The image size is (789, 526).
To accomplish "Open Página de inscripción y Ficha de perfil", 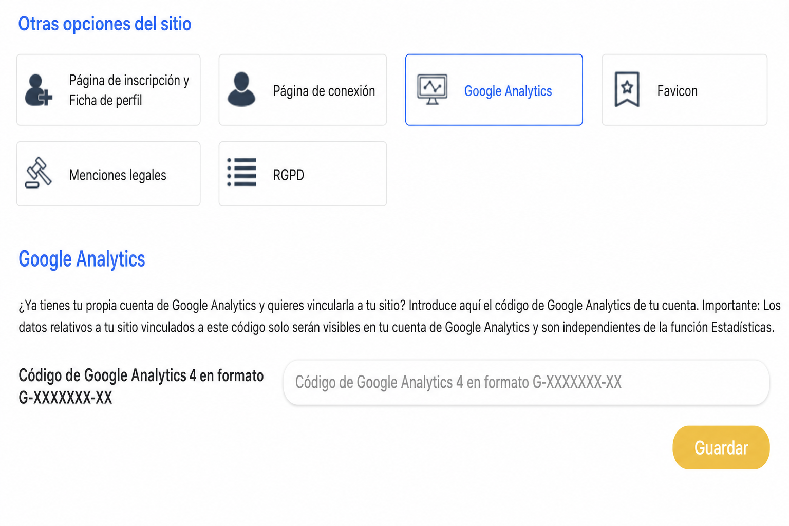I will tap(108, 90).
